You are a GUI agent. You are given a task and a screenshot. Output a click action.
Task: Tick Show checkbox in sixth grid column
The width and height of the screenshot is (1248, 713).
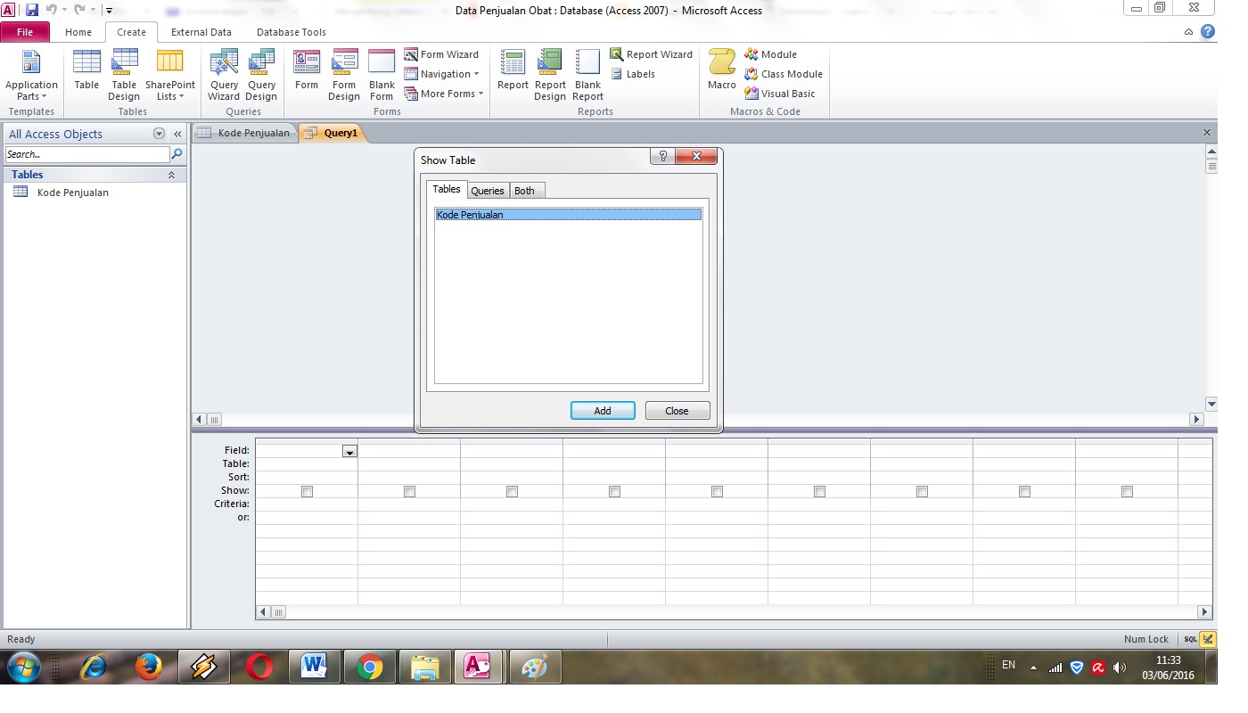(x=819, y=491)
